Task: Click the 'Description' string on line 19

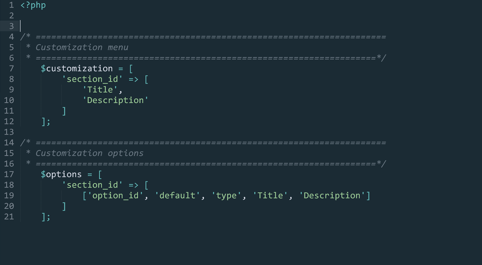Action: pyautogui.click(x=332, y=196)
